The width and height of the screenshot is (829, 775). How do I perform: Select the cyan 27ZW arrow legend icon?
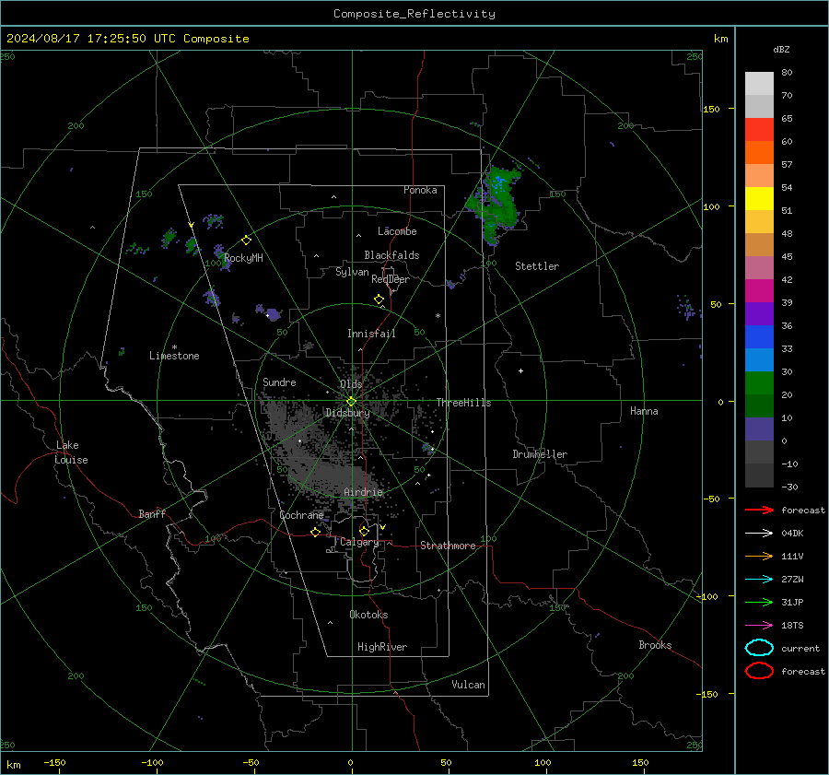point(759,580)
